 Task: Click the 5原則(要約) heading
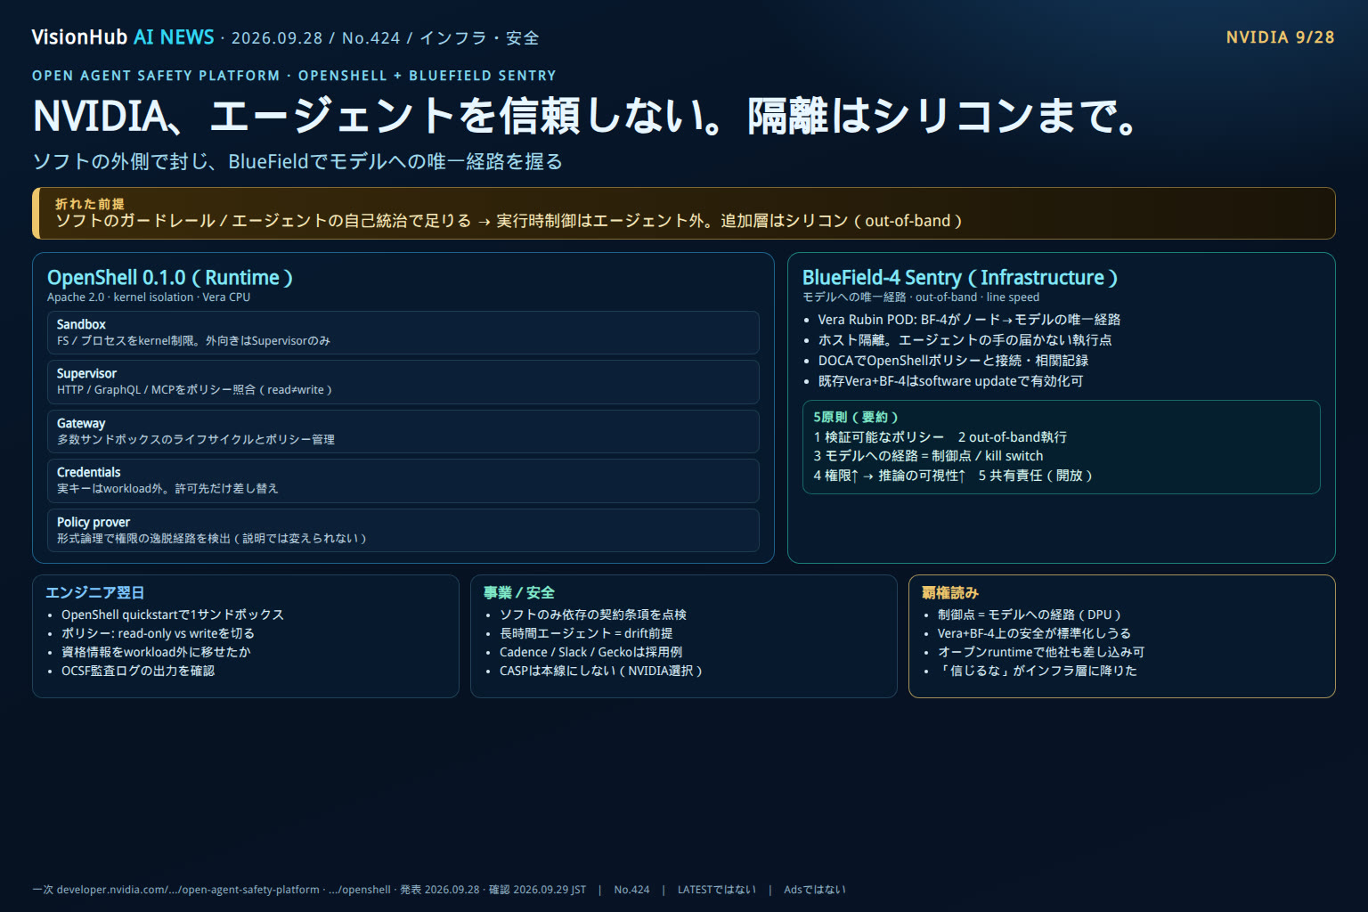pyautogui.click(x=856, y=417)
